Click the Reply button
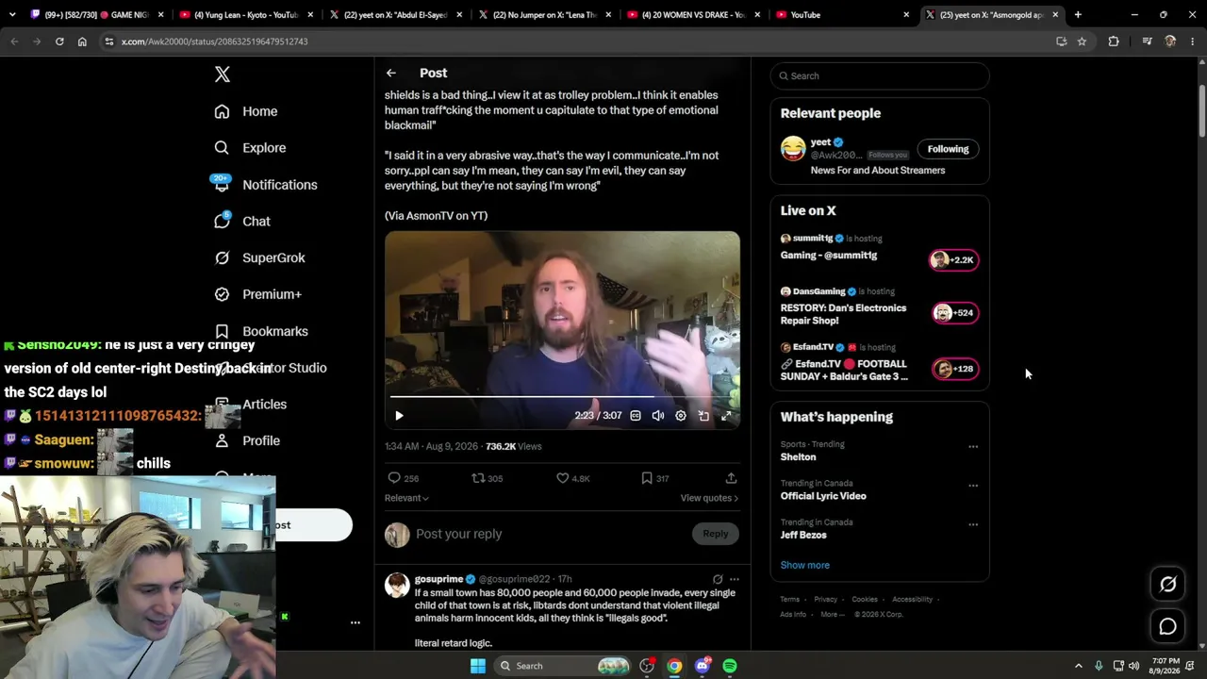1207x679 pixels. [x=716, y=534]
